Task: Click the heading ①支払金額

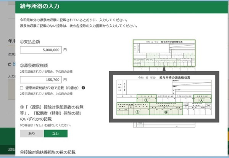Action: click(30, 42)
